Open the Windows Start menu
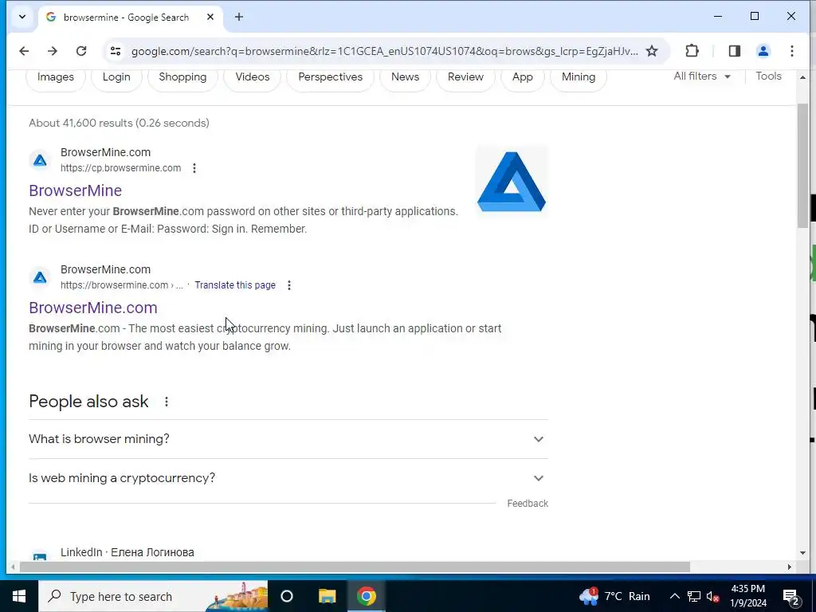The image size is (816, 612). (19, 596)
